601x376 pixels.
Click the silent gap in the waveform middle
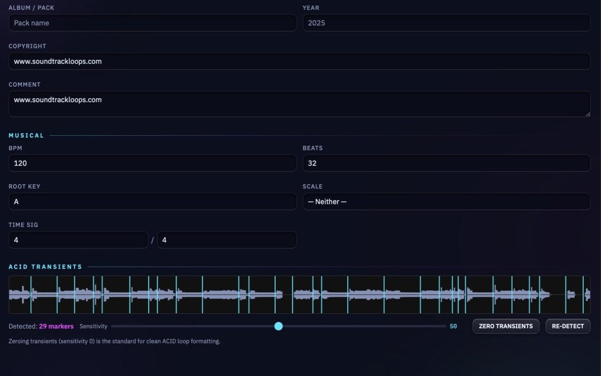(288, 295)
